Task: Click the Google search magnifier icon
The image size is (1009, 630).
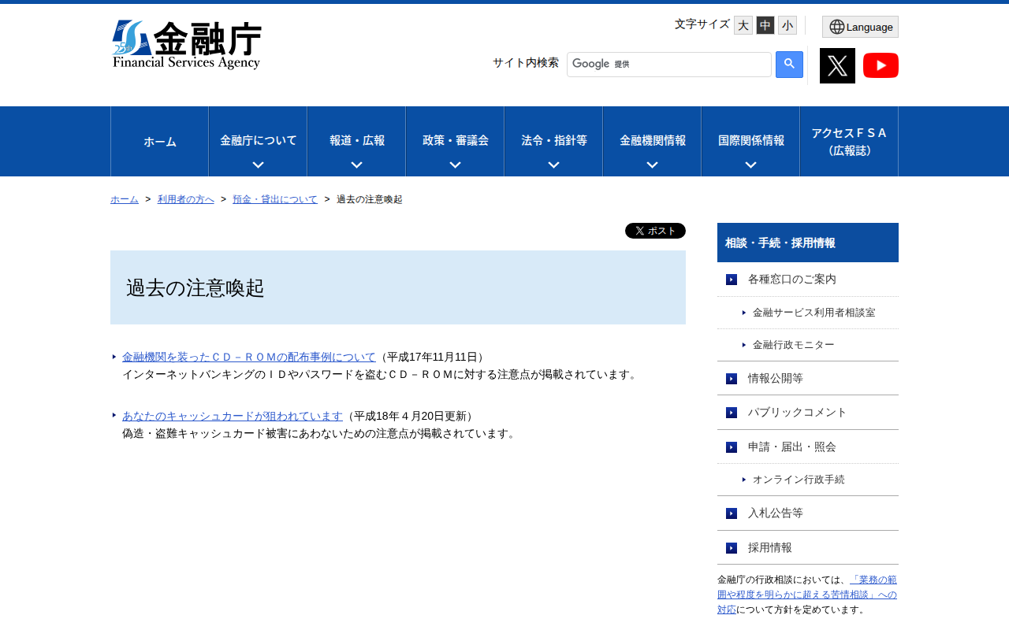Action: click(787, 65)
